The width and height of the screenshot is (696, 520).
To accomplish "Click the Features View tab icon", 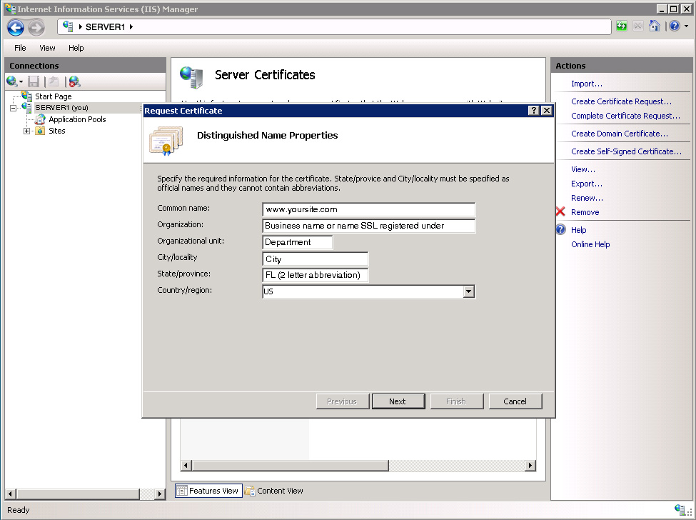I will pyautogui.click(x=181, y=491).
